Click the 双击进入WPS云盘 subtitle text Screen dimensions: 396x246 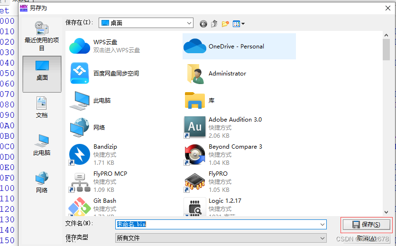coord(116,50)
